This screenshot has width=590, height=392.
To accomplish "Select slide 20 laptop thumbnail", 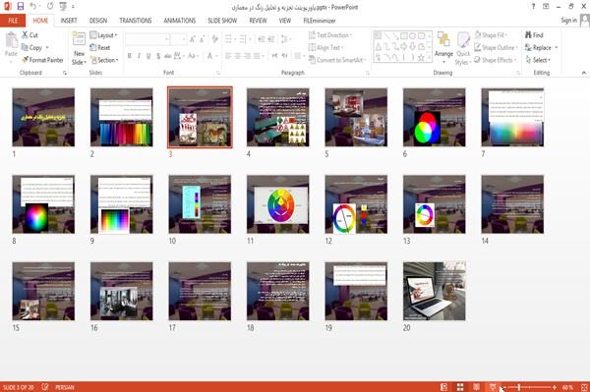I will pos(435,291).
